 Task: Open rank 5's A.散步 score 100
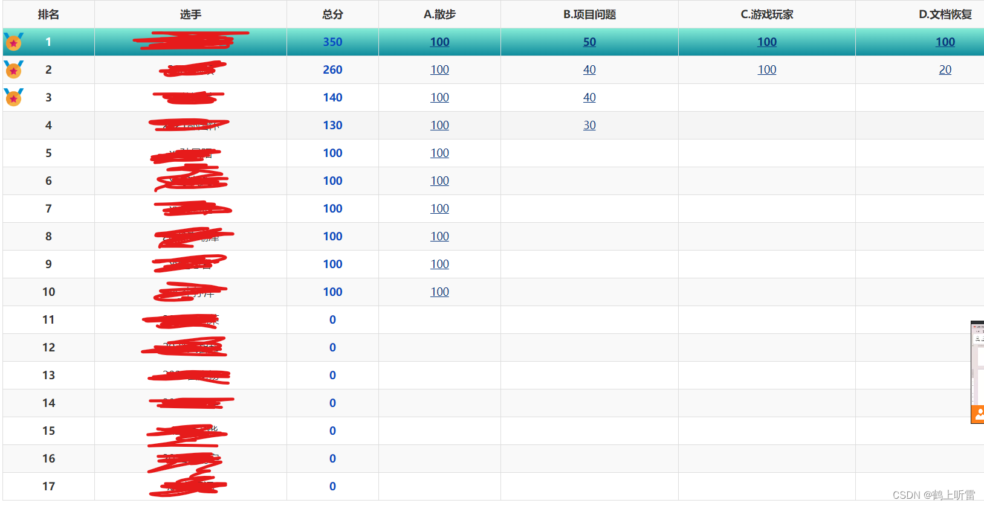pyautogui.click(x=439, y=153)
